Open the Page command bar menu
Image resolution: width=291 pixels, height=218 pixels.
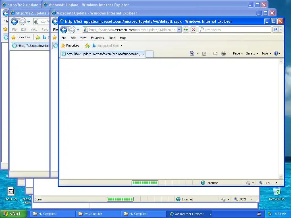238,53
